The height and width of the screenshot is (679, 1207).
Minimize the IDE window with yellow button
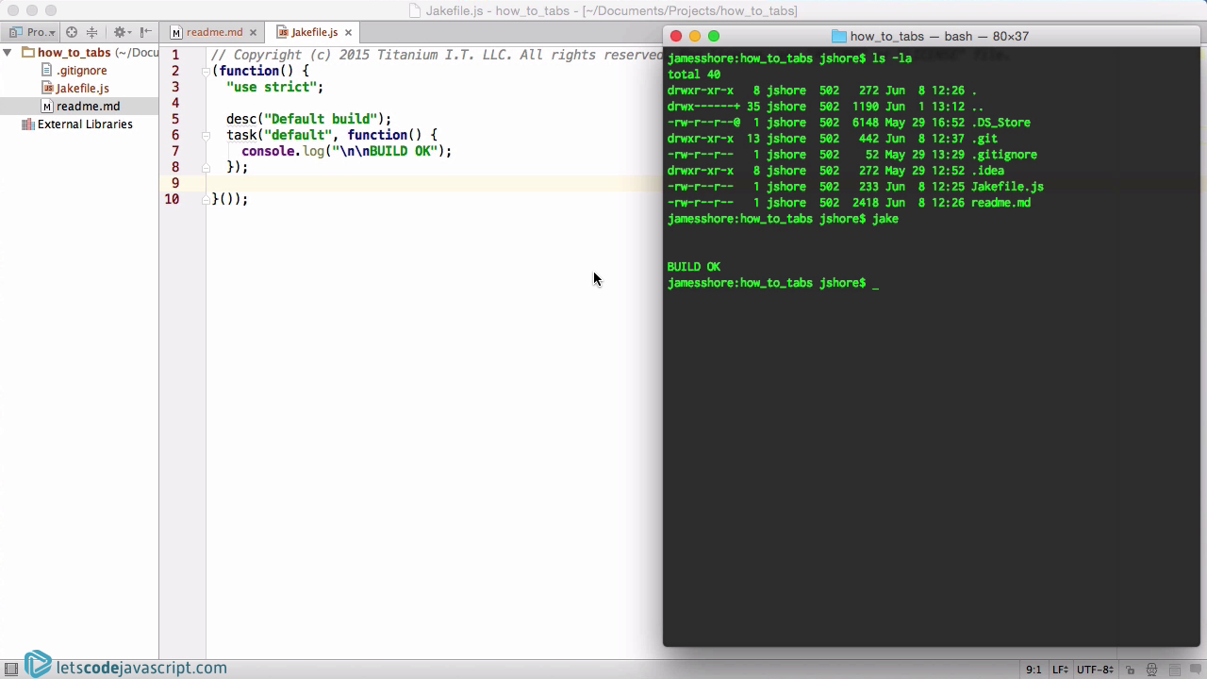point(31,10)
